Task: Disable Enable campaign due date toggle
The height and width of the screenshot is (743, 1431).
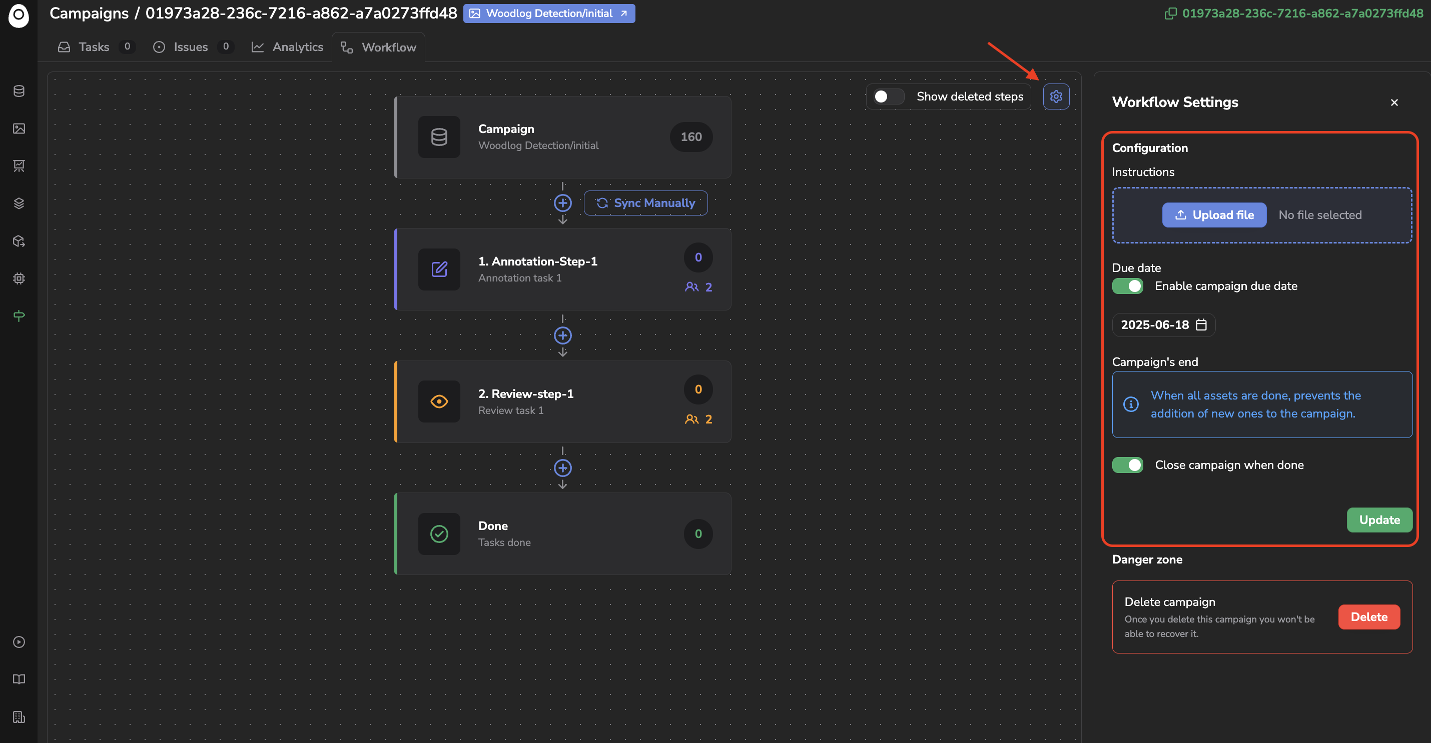Action: (x=1127, y=286)
